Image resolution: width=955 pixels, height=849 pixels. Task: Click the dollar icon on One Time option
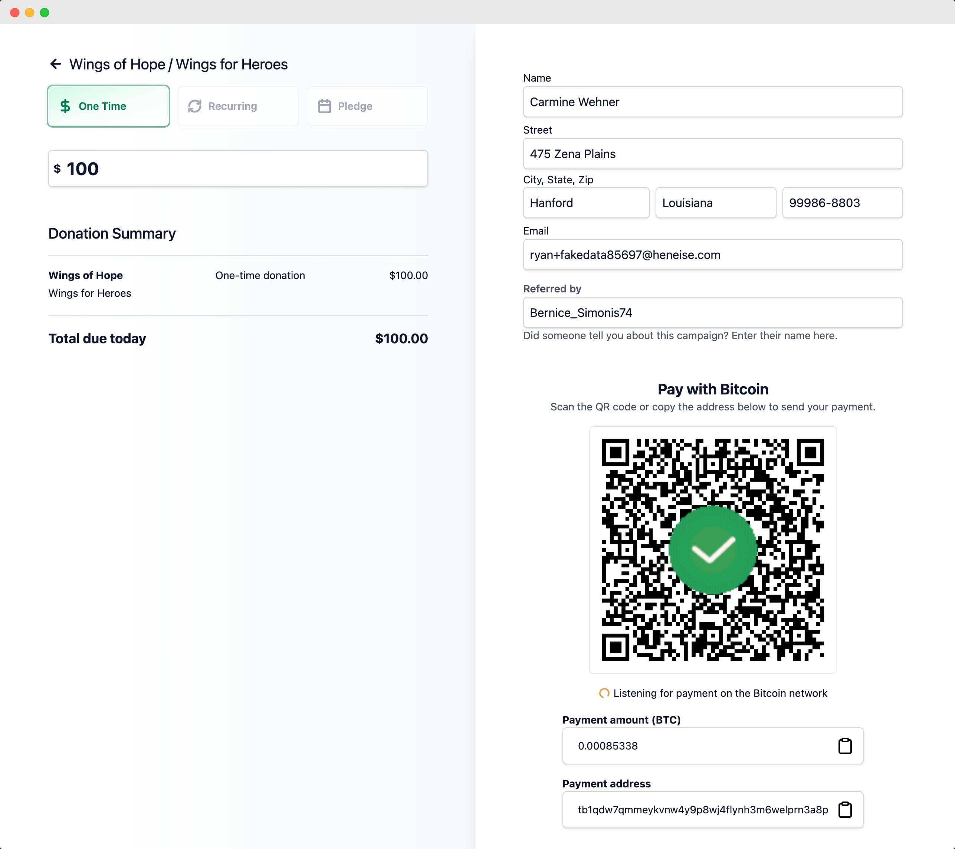tap(65, 106)
